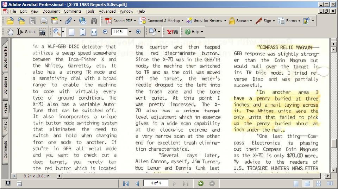This screenshot has height=189, width=338.
Task: Click the Yahoo toolbar icon
Action: (173, 32)
